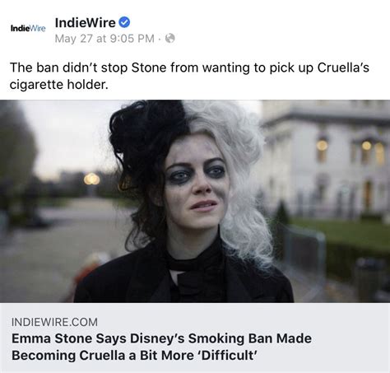The height and width of the screenshot is (373, 390).
Task: Open the IndieWire page name link
Action: [85, 22]
